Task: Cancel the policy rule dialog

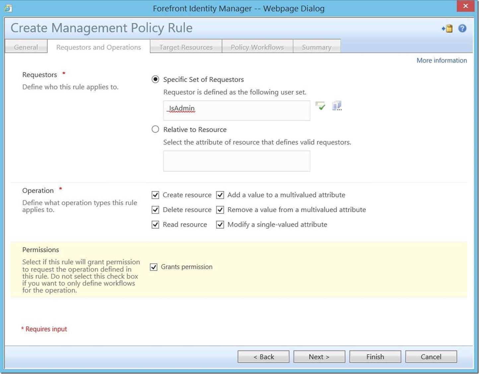Action: point(431,357)
